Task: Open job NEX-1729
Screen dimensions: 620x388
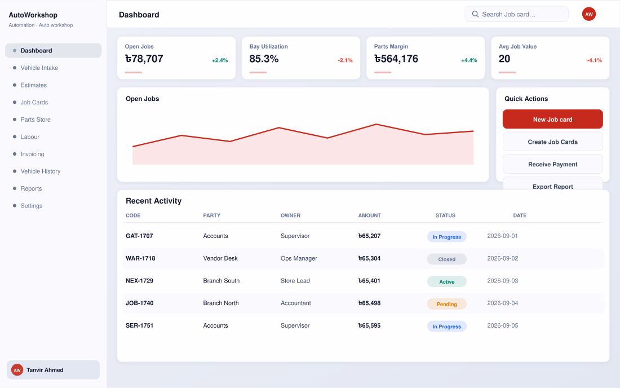Action: click(x=140, y=281)
